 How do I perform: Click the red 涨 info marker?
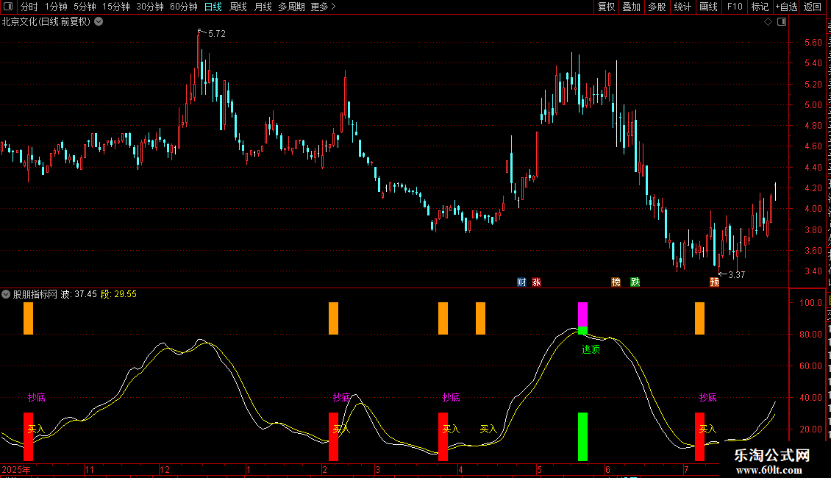point(536,282)
